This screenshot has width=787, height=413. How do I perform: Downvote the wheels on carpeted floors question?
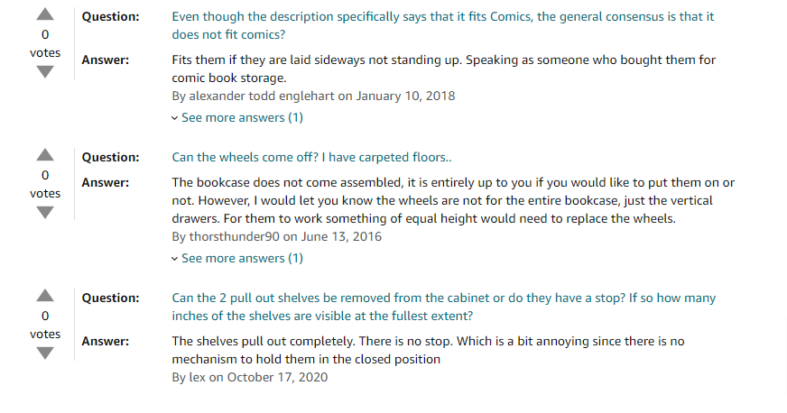(x=45, y=213)
